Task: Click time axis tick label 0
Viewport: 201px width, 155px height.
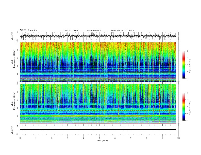Action: click(20, 138)
